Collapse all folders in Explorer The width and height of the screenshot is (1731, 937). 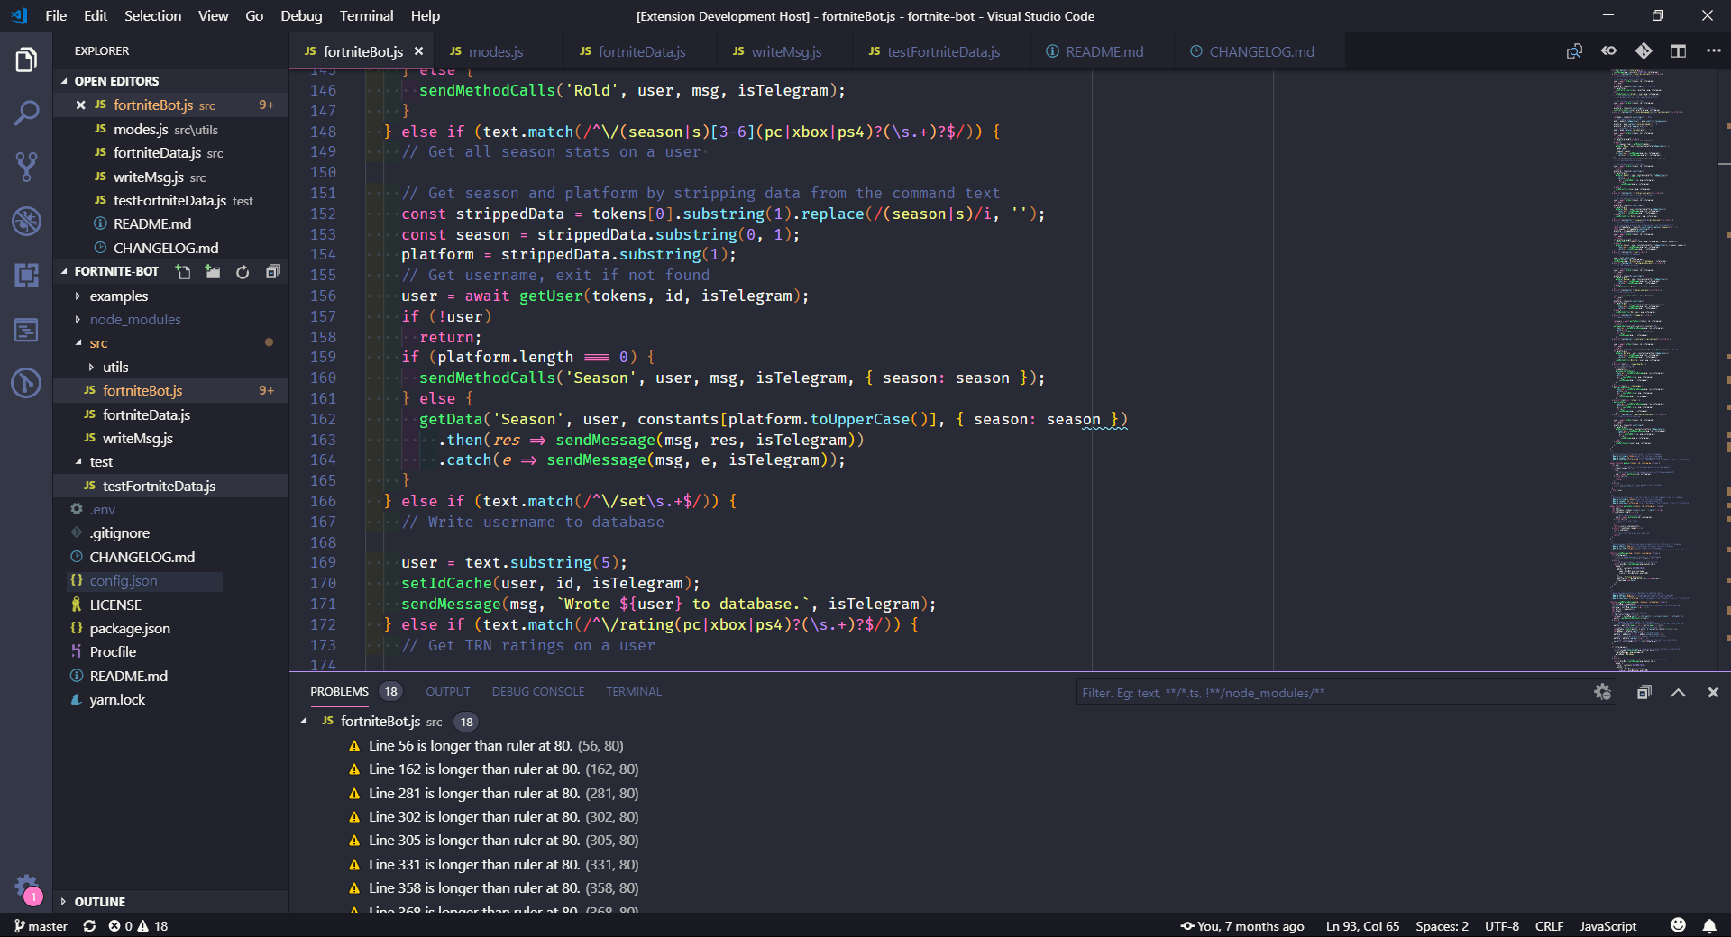click(x=272, y=271)
